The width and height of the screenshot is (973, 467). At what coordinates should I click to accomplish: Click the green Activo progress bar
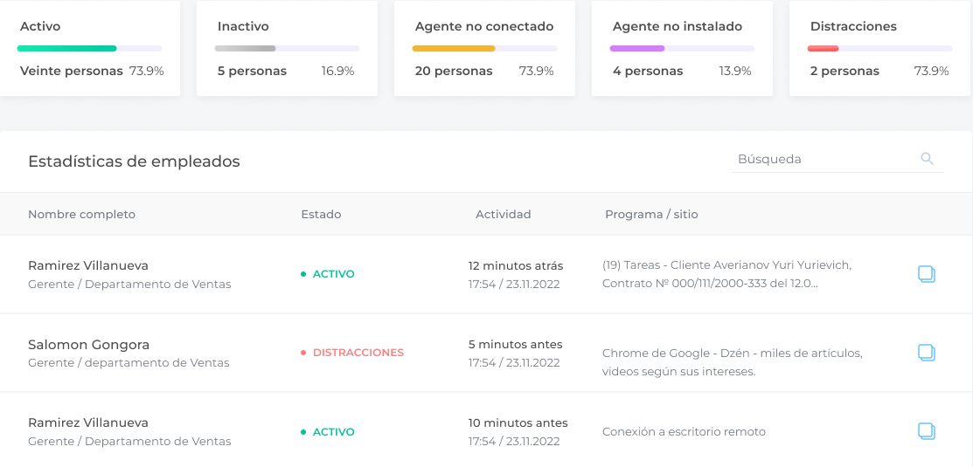point(66,48)
